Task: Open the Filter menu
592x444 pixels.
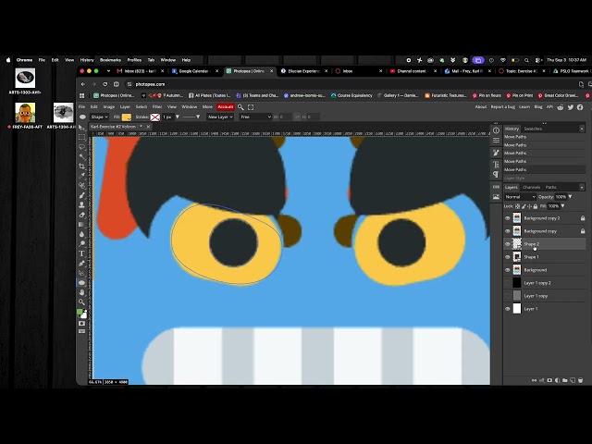Action: (x=157, y=107)
